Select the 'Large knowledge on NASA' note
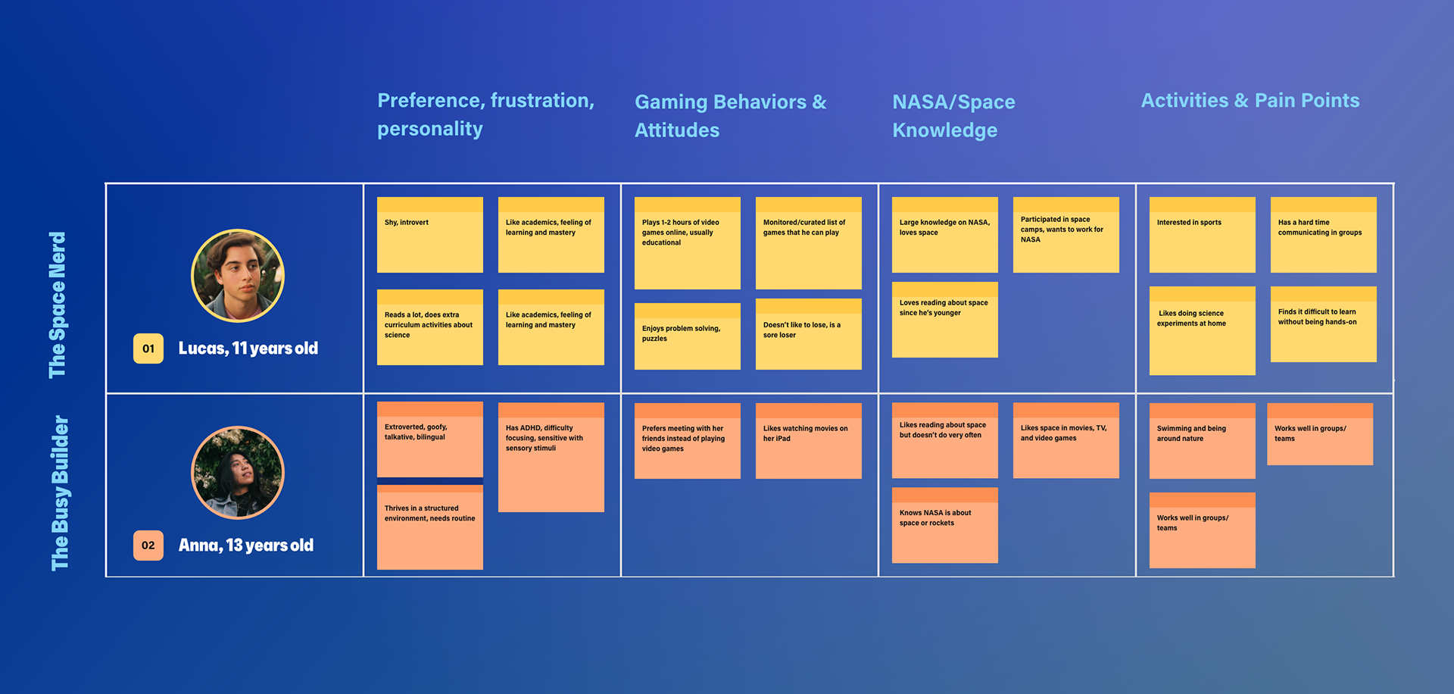The image size is (1454, 694). coord(945,235)
